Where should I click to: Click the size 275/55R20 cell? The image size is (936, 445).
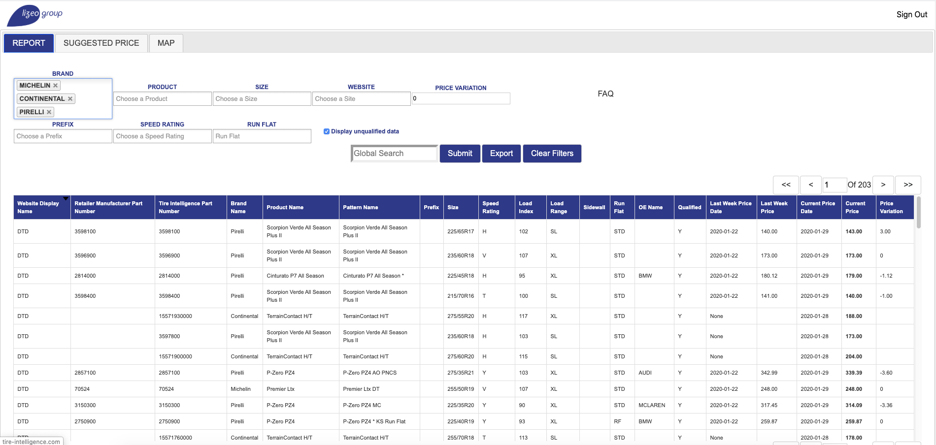(x=461, y=317)
